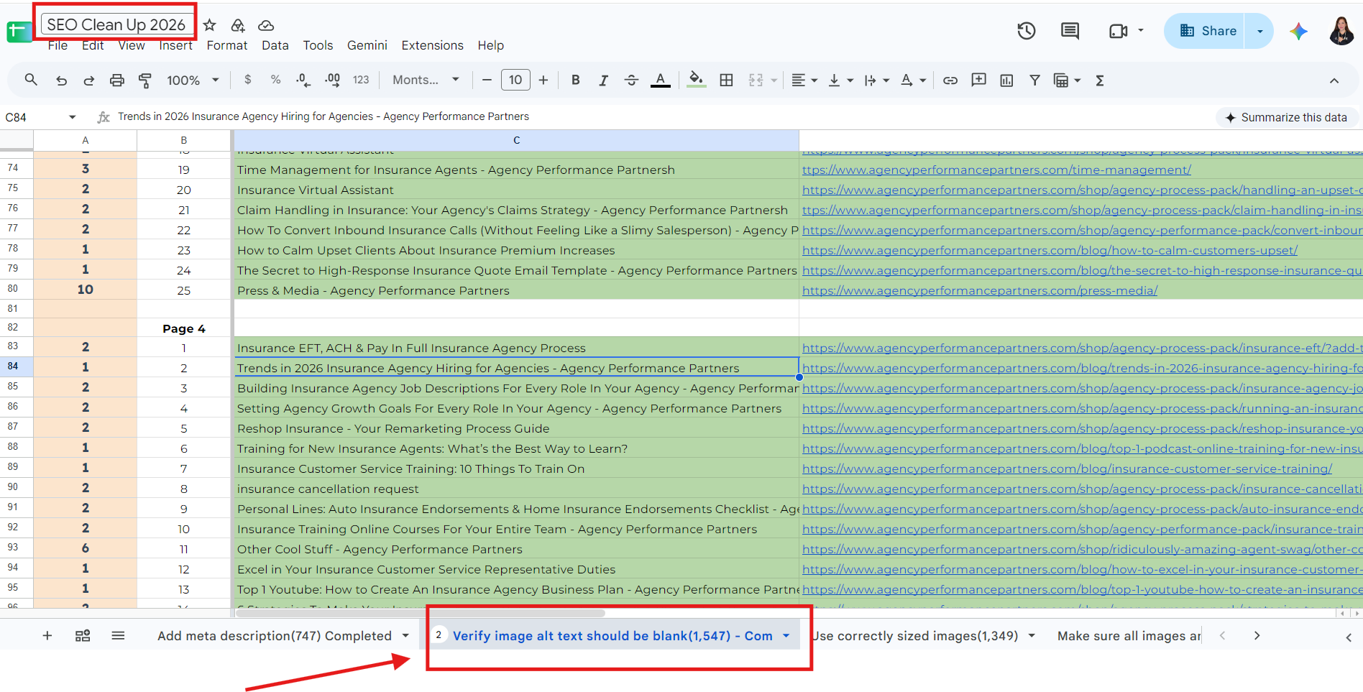Screen dimensions: 1363x692
Task: Switch to Add meta description(747) Completed tab
Action: pyautogui.click(x=274, y=636)
